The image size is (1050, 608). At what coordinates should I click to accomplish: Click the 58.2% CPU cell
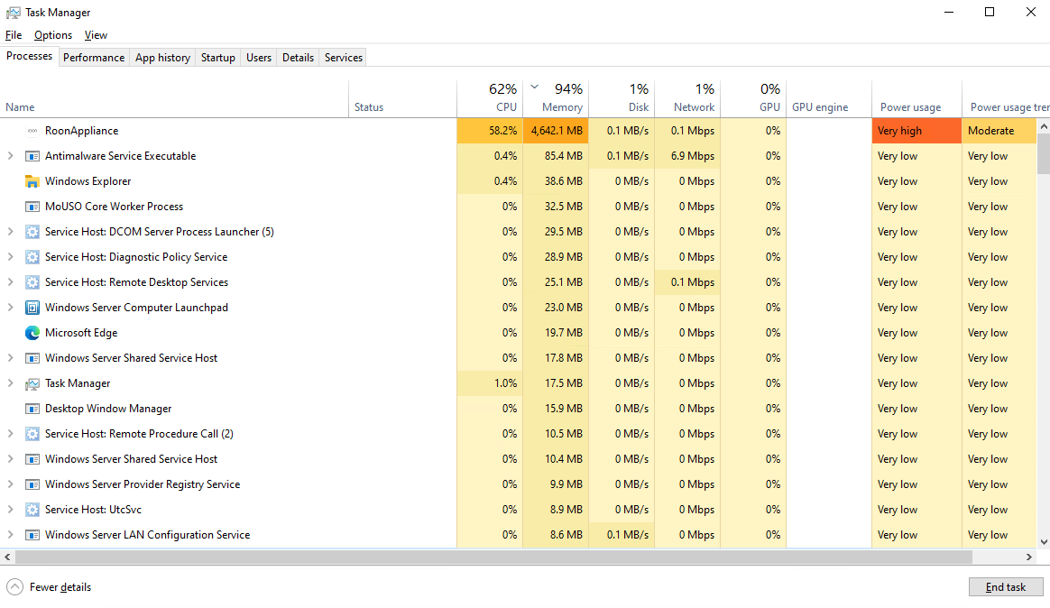click(490, 131)
